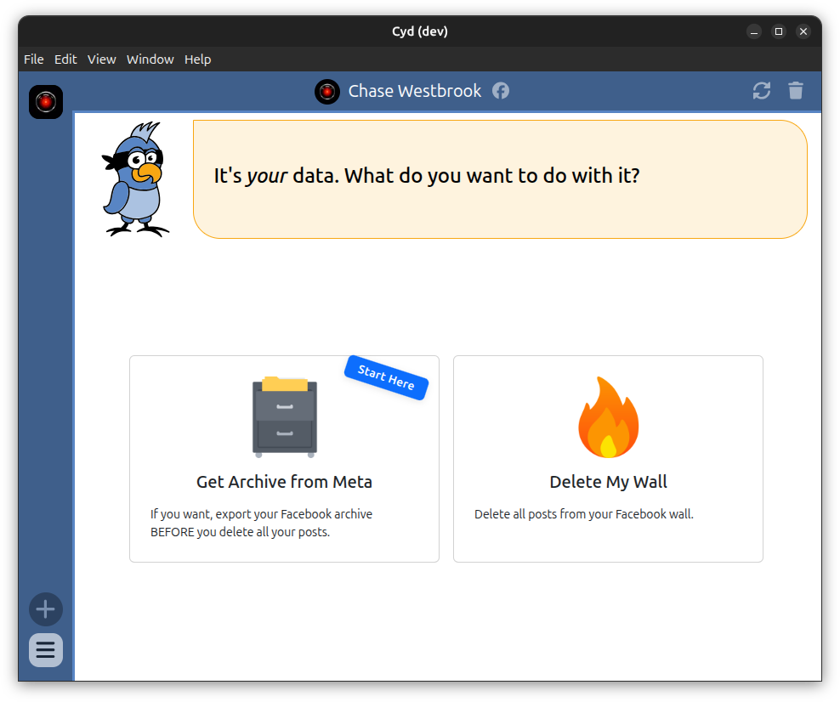Screen dimensions: 840x702
Task: Click the flame icon above Delete My Wall
Action: point(608,417)
